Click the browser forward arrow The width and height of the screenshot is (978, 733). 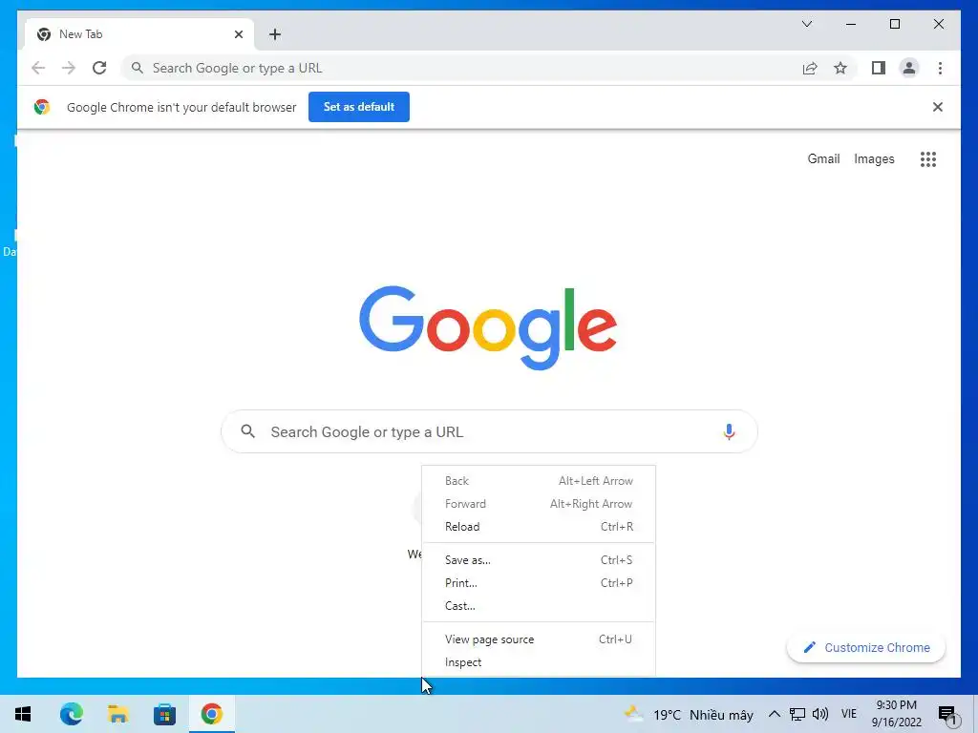(x=69, y=68)
